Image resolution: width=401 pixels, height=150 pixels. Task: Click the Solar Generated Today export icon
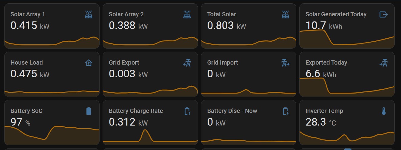pyautogui.click(x=383, y=14)
